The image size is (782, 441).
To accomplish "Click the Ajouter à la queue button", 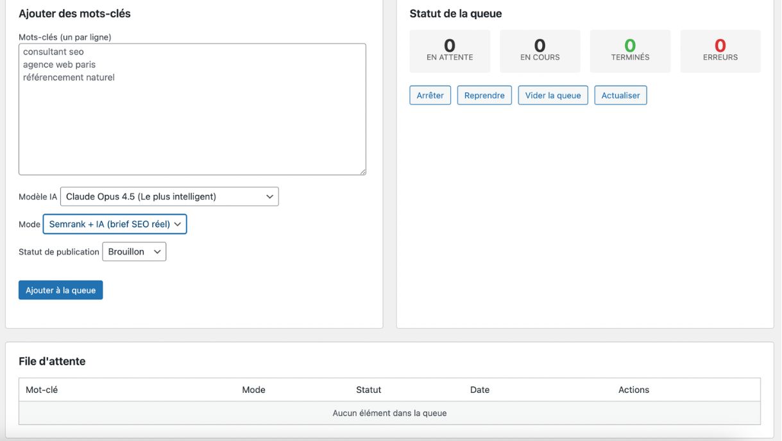I will pos(60,290).
